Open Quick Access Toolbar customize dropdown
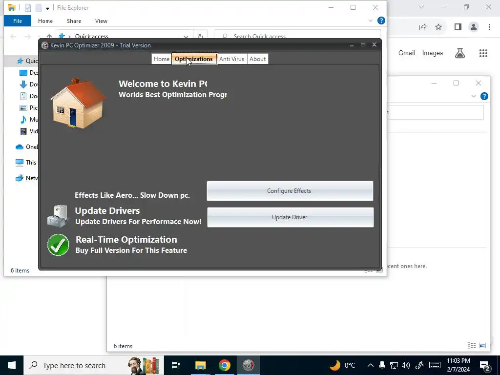Image resolution: width=500 pixels, height=375 pixels. 47,8
